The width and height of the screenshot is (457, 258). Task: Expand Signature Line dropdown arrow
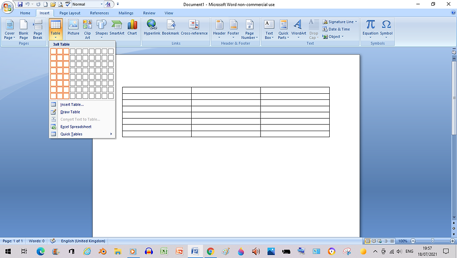[x=356, y=21]
